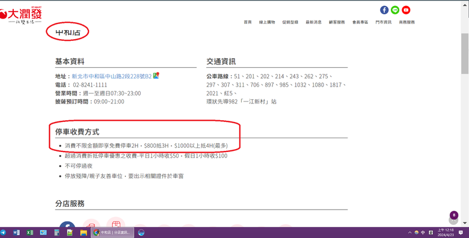Click the gray back-to-top arrow button
The image size is (469, 238).
[453, 221]
